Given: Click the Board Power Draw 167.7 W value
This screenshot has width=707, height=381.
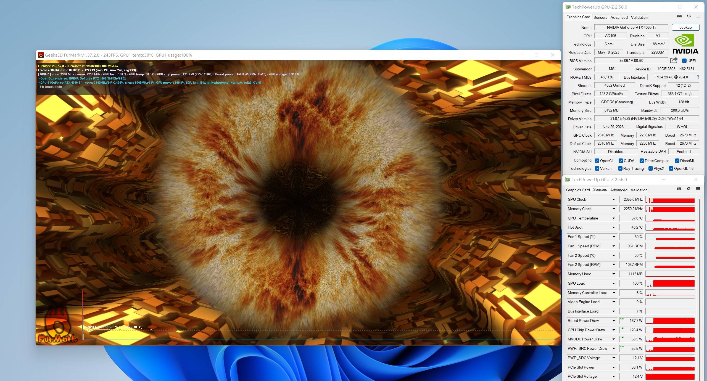Looking at the screenshot, I should pyautogui.click(x=632, y=321).
